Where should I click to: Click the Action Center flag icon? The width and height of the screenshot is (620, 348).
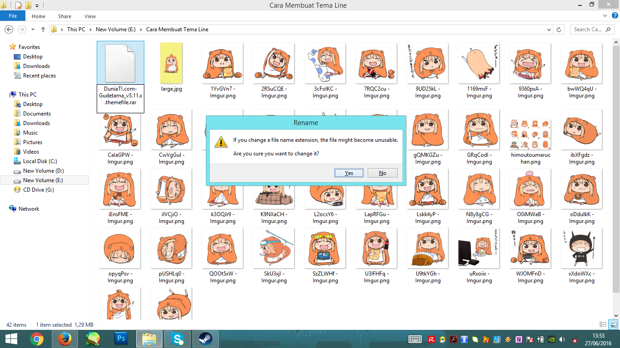click(x=529, y=339)
